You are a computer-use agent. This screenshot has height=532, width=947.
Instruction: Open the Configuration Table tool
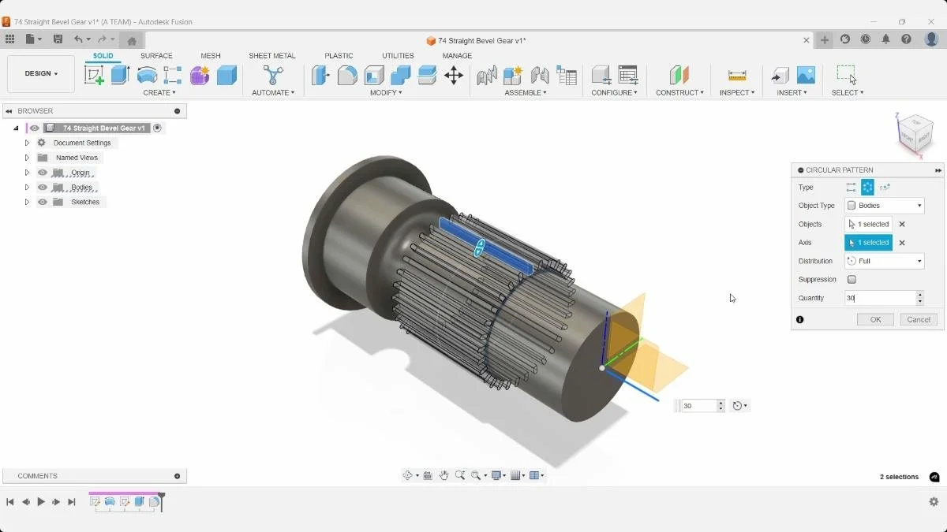pyautogui.click(x=628, y=75)
